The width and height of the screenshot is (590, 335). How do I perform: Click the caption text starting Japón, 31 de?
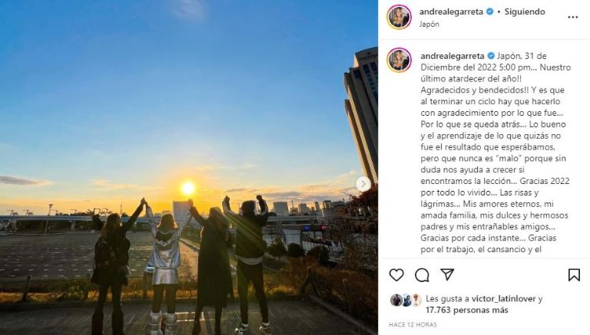pos(496,153)
